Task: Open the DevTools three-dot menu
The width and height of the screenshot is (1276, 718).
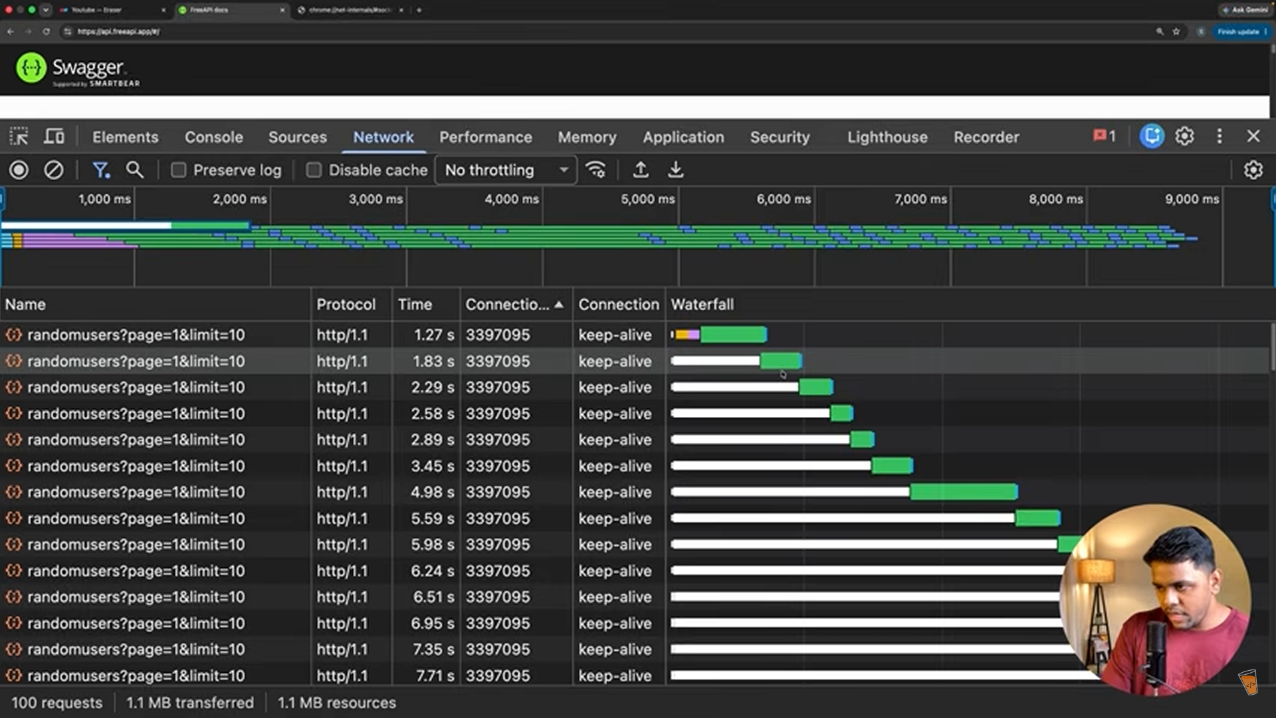Action: click(x=1219, y=136)
